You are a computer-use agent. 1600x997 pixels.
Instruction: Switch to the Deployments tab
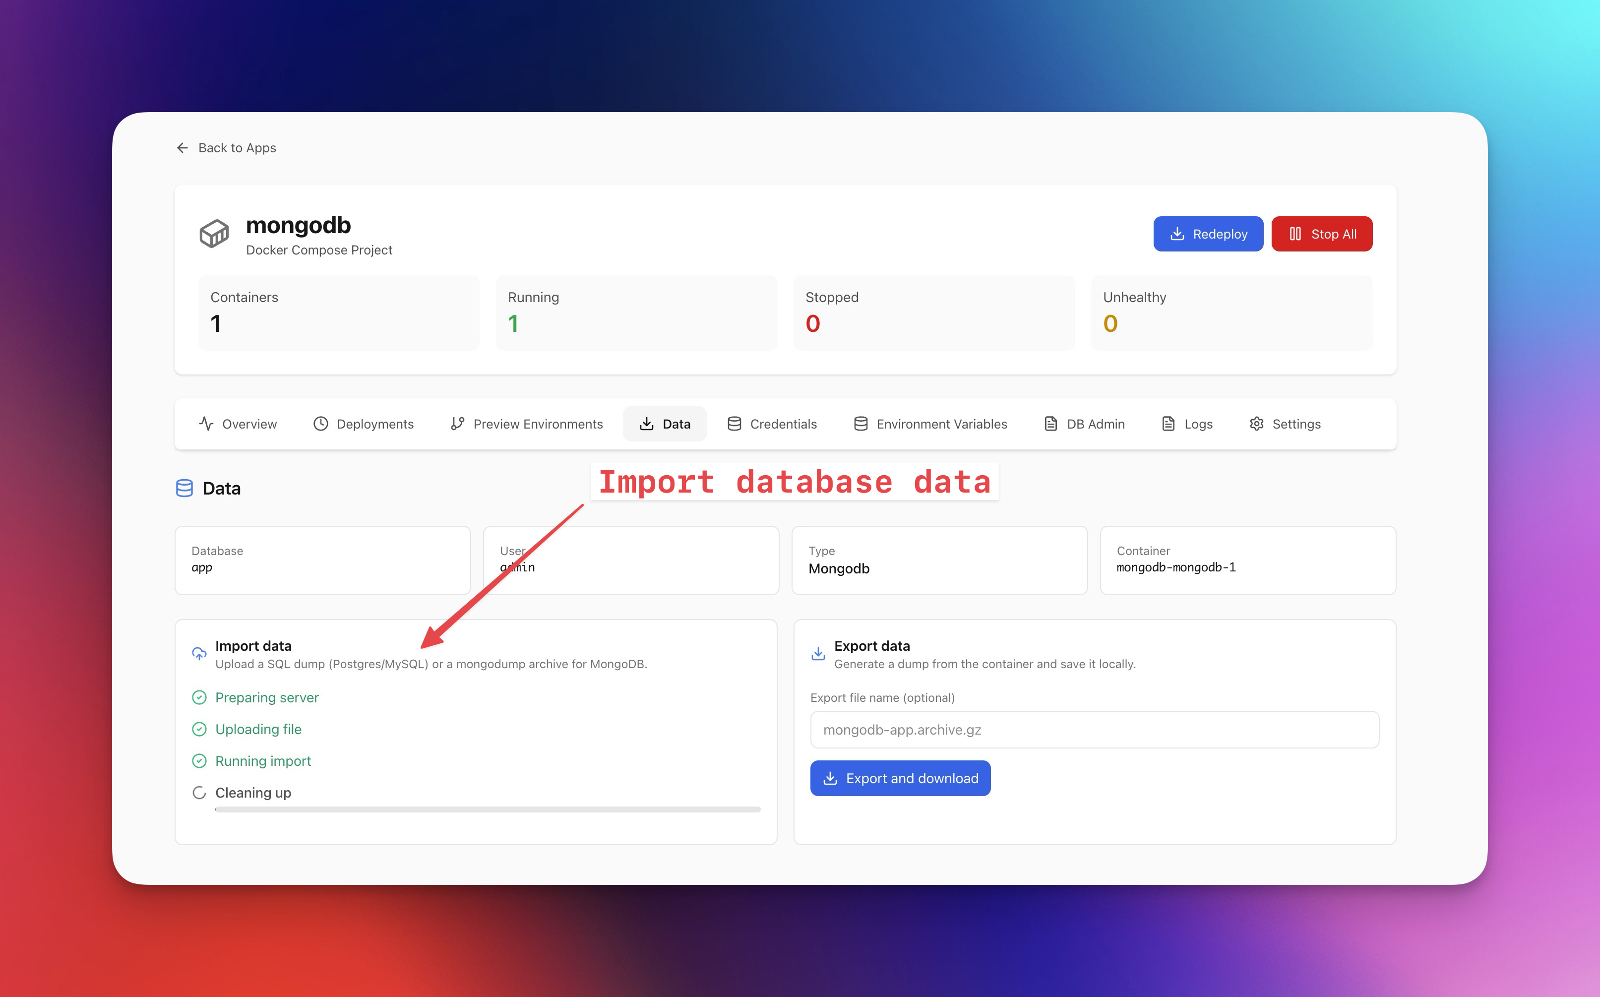[363, 424]
